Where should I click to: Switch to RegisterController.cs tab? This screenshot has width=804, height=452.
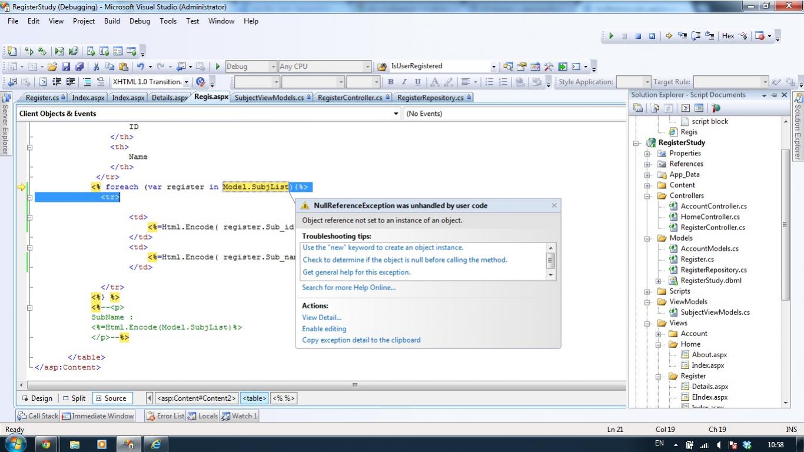click(353, 98)
